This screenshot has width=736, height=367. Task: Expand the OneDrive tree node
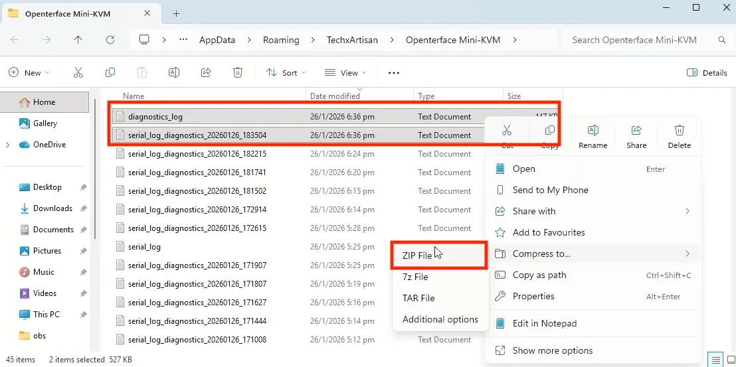click(8, 145)
